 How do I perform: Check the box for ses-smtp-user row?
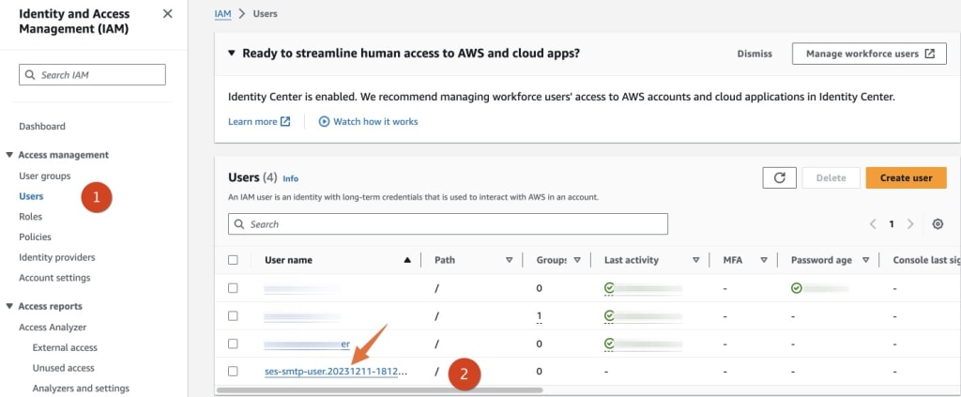233,371
